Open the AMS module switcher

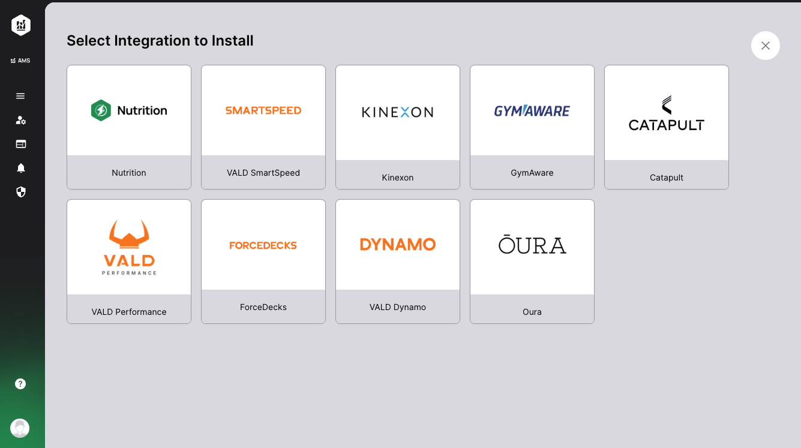tap(20, 61)
